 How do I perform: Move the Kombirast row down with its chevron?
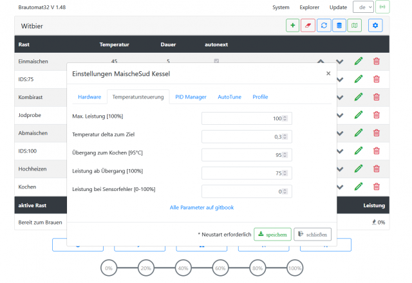click(340, 98)
